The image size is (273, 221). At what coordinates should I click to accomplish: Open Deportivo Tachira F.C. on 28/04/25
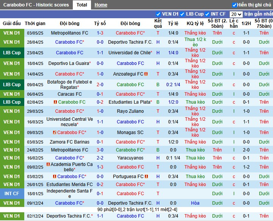pyautogui.click(x=130, y=42)
